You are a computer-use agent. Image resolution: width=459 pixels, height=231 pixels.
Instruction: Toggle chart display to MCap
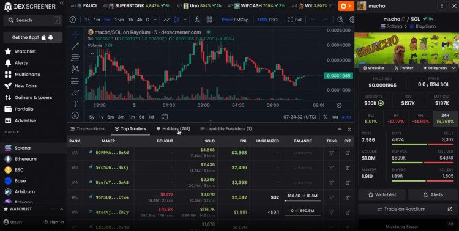(242, 20)
